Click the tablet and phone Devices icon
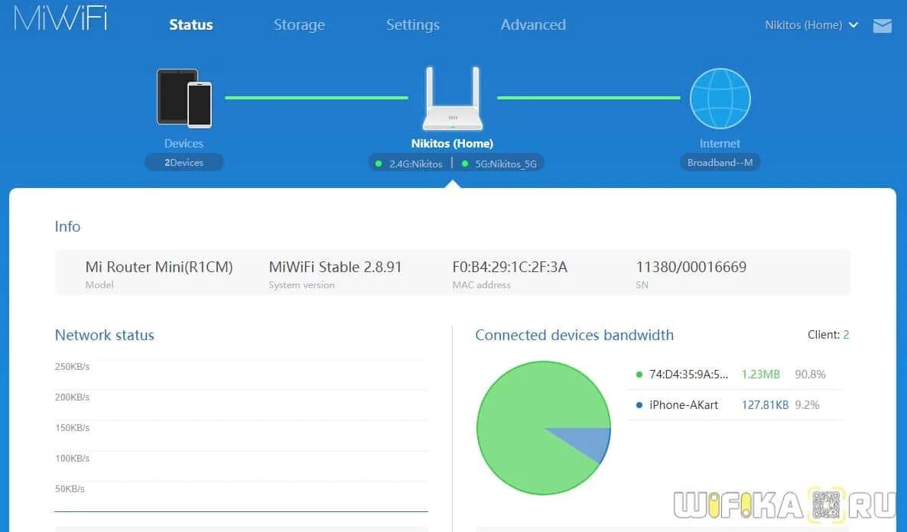This screenshot has height=532, width=907. click(184, 98)
